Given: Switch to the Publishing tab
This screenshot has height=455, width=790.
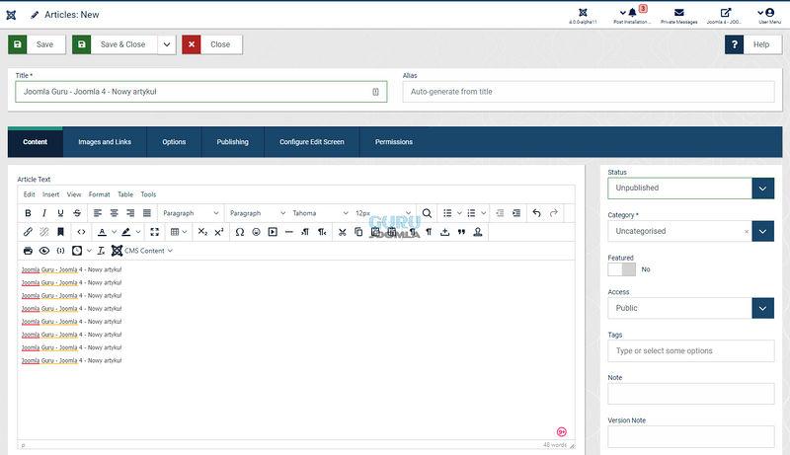Looking at the screenshot, I should click(x=233, y=142).
